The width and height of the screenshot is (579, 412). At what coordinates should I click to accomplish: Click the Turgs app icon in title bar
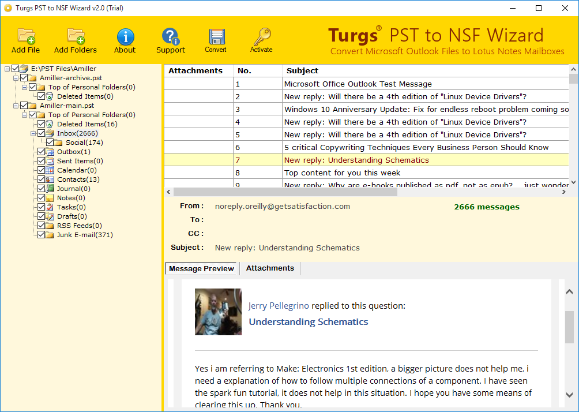tap(7, 8)
